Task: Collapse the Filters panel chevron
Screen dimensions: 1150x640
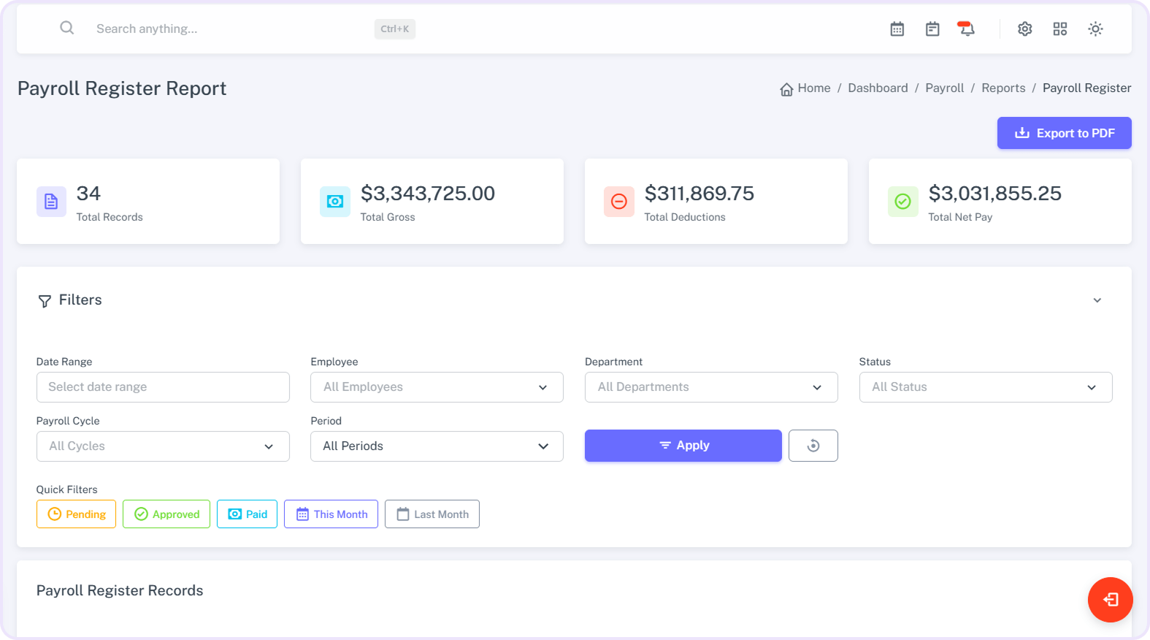Action: 1097,300
